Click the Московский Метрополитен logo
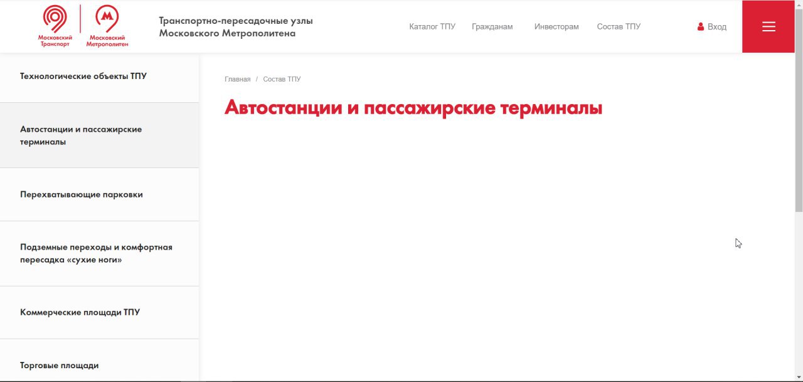Viewport: 803px width, 382px height. coord(107,26)
